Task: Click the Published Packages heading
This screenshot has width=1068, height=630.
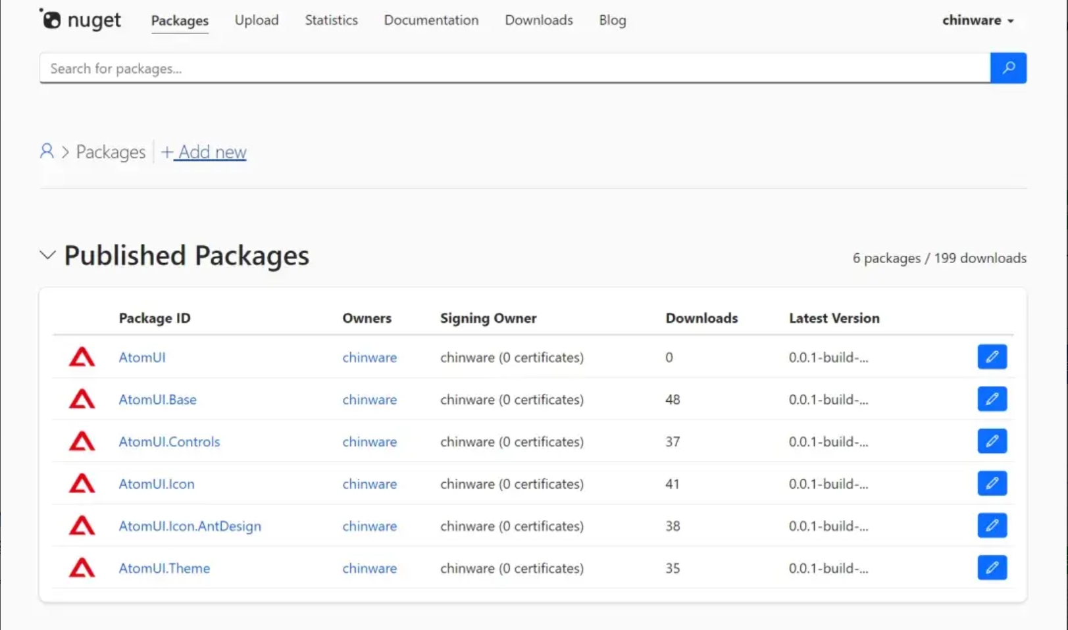Action: click(x=186, y=255)
